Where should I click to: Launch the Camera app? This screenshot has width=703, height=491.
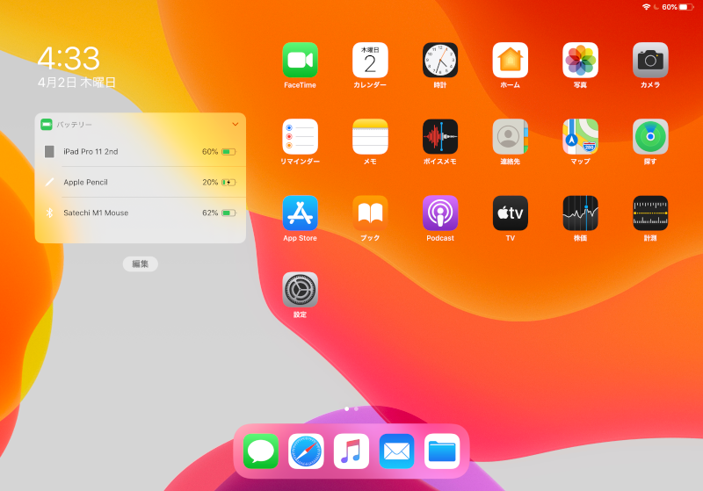650,60
